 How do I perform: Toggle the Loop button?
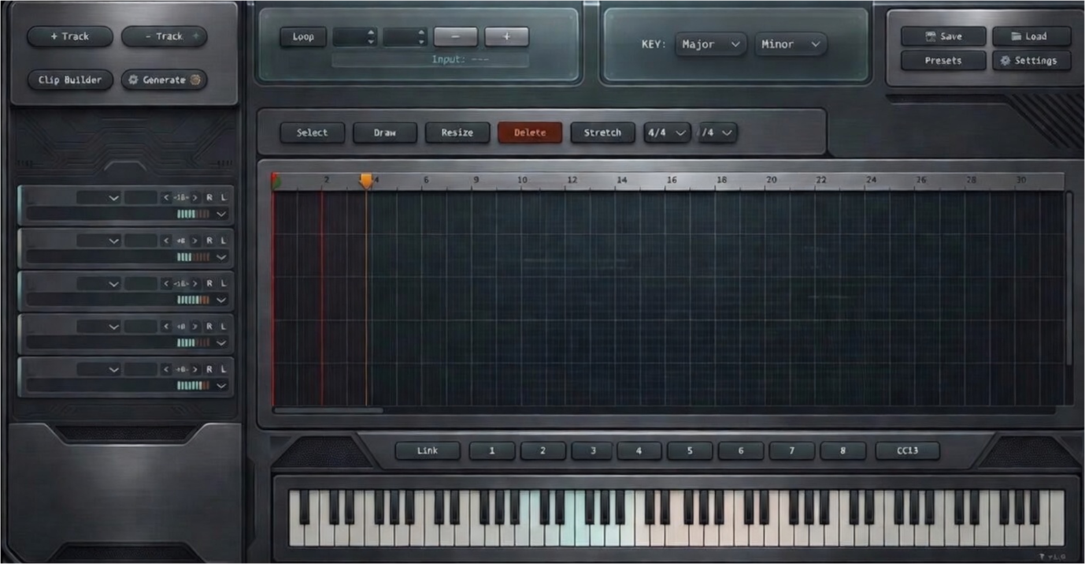303,36
